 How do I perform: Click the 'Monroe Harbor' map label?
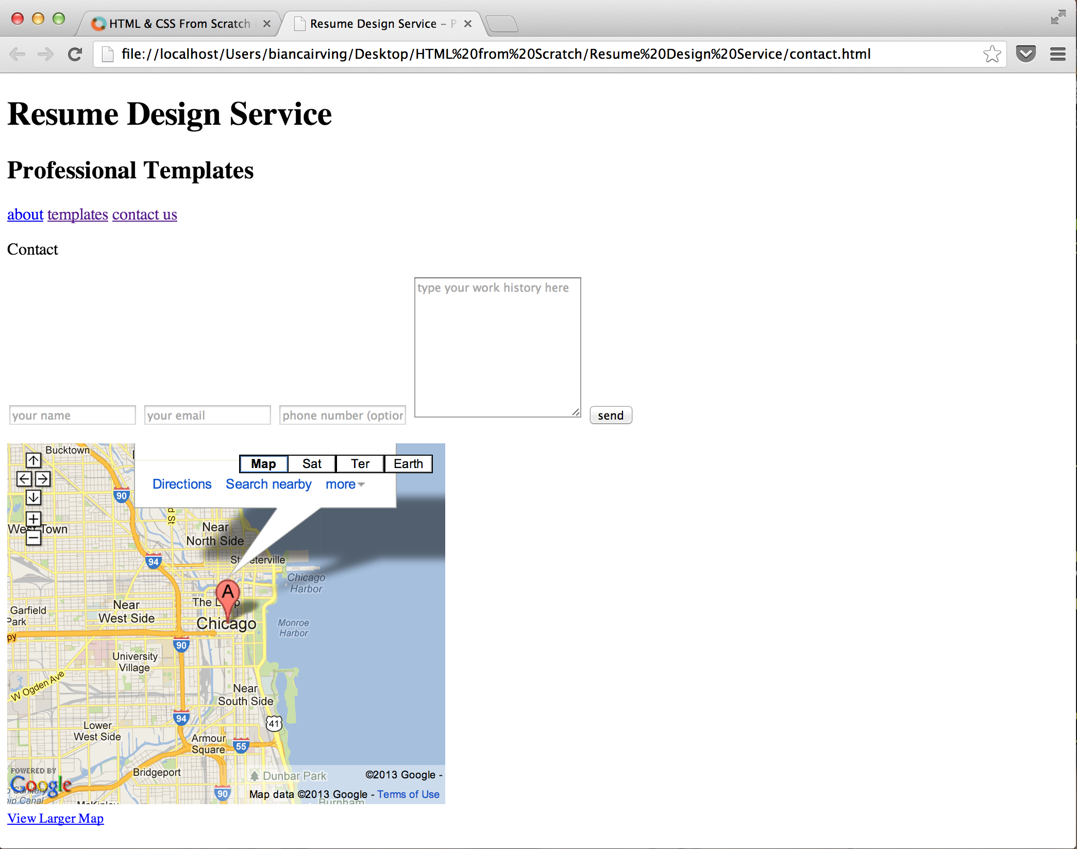pos(294,628)
